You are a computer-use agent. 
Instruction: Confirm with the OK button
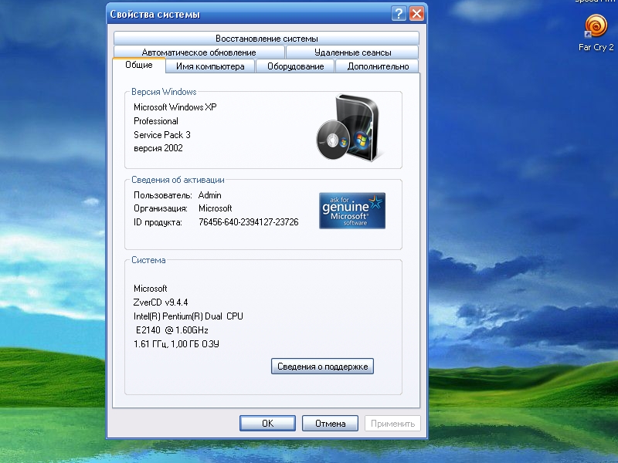(267, 423)
